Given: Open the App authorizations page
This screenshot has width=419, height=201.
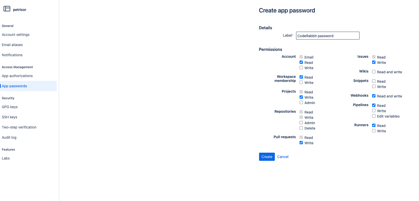Looking at the screenshot, I should 17,76.
